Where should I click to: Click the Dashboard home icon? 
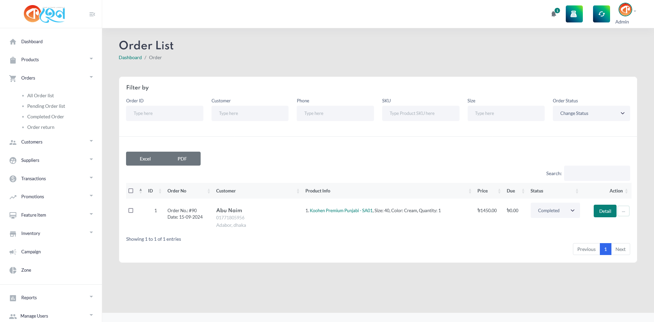click(13, 42)
